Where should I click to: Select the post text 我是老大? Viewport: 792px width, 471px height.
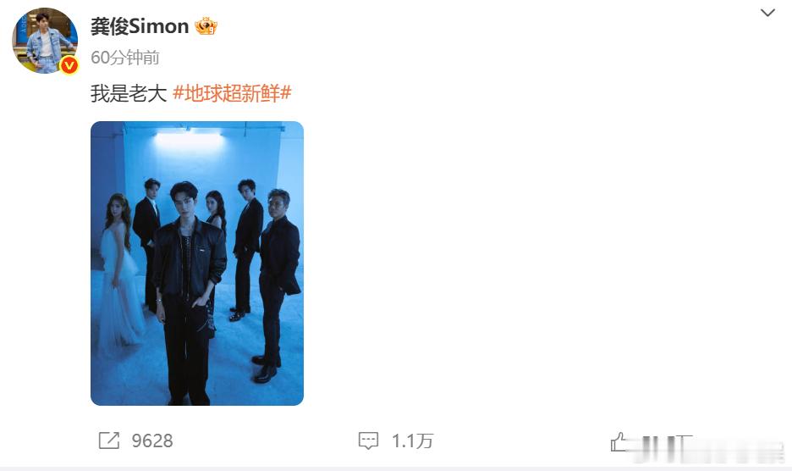click(x=129, y=93)
